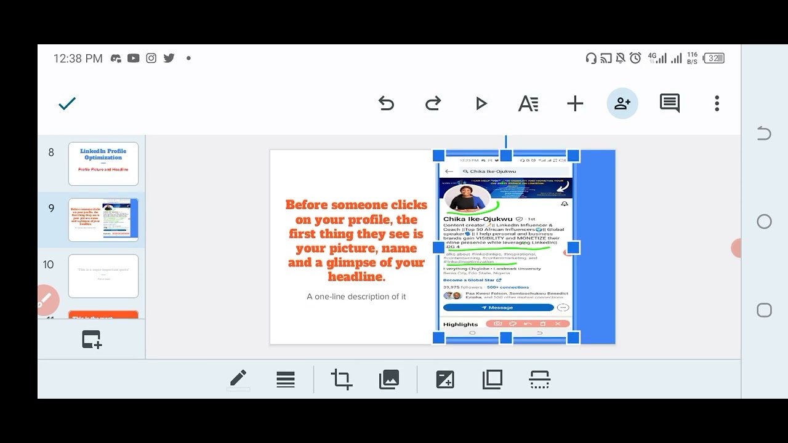This screenshot has height=443, width=788.
Task: Select slide 8 thumbnail LinkedIn Profile Optimization
Action: tap(103, 164)
